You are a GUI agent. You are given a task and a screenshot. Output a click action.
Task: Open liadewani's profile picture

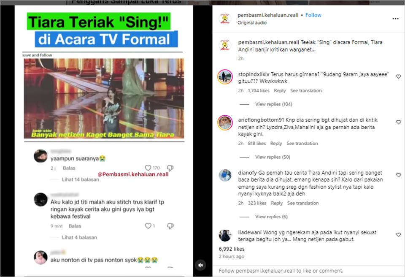tap(225, 235)
